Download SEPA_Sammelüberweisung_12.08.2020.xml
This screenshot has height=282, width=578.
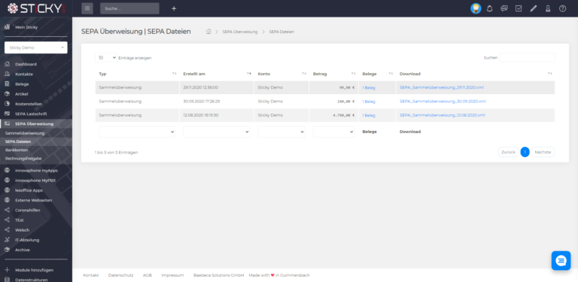(443, 115)
